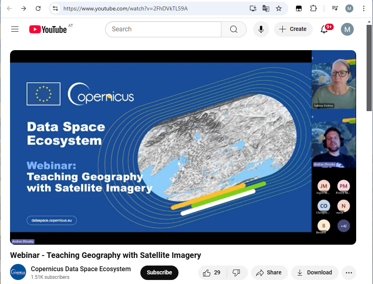Open the notifications bell
The height and width of the screenshot is (284, 373).
(x=324, y=29)
